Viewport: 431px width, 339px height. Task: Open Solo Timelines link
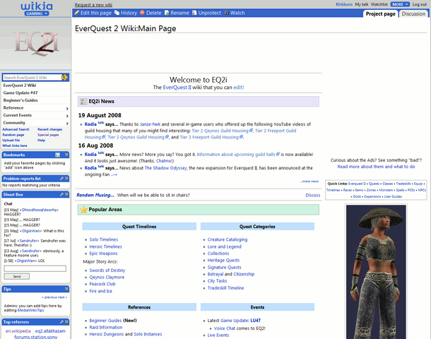104,239
